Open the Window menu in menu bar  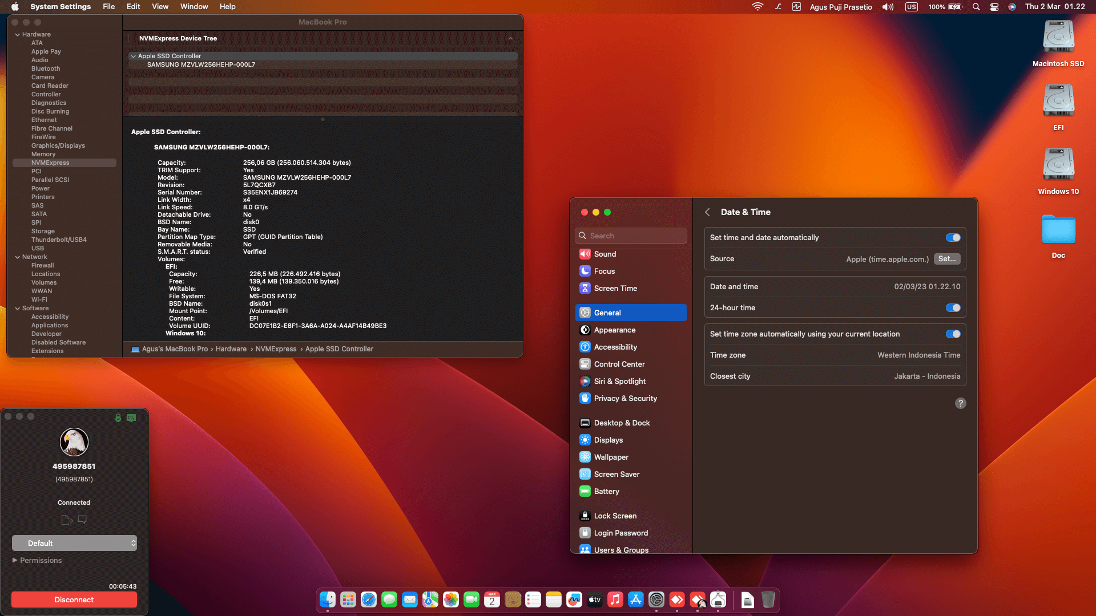(194, 6)
